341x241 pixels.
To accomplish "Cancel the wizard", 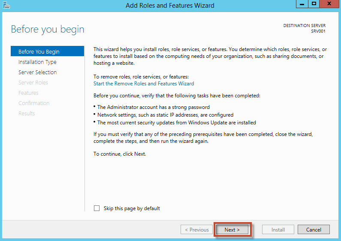I will (314, 230).
